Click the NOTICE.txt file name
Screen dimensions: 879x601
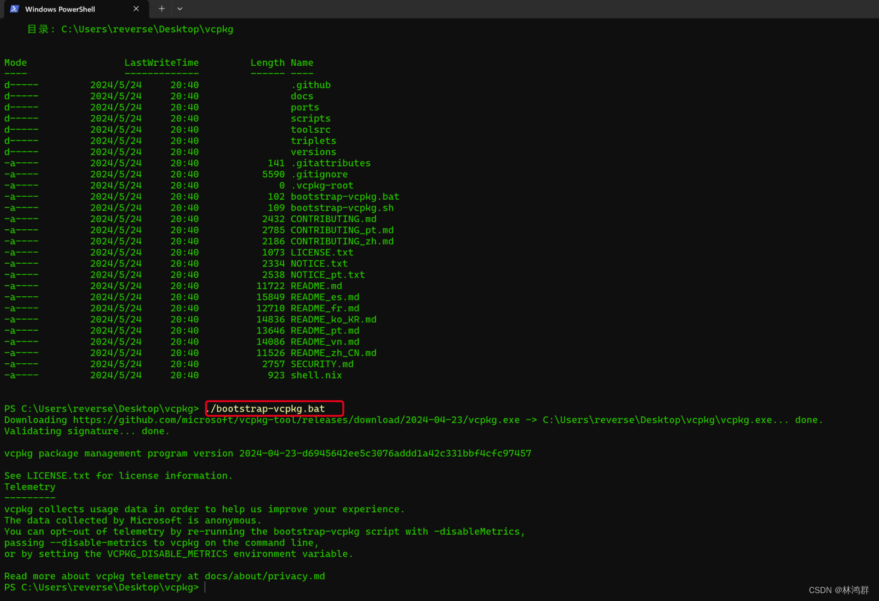pyautogui.click(x=320, y=264)
